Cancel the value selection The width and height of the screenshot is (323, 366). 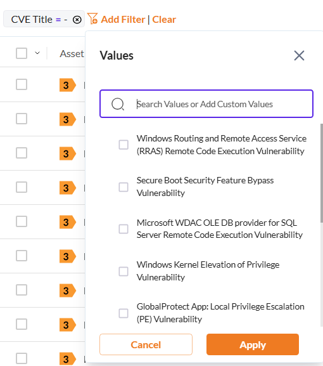[146, 344]
